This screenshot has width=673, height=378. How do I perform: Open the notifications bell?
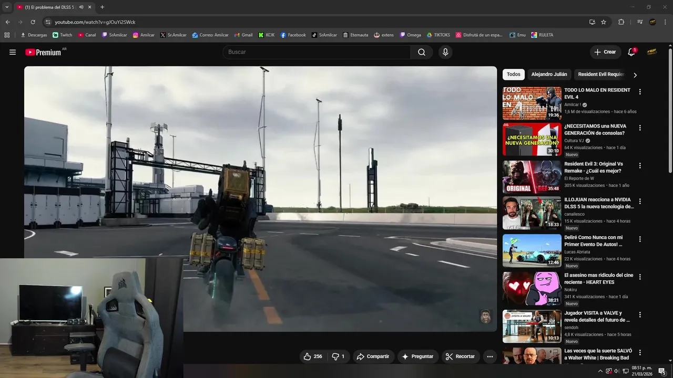pyautogui.click(x=631, y=52)
